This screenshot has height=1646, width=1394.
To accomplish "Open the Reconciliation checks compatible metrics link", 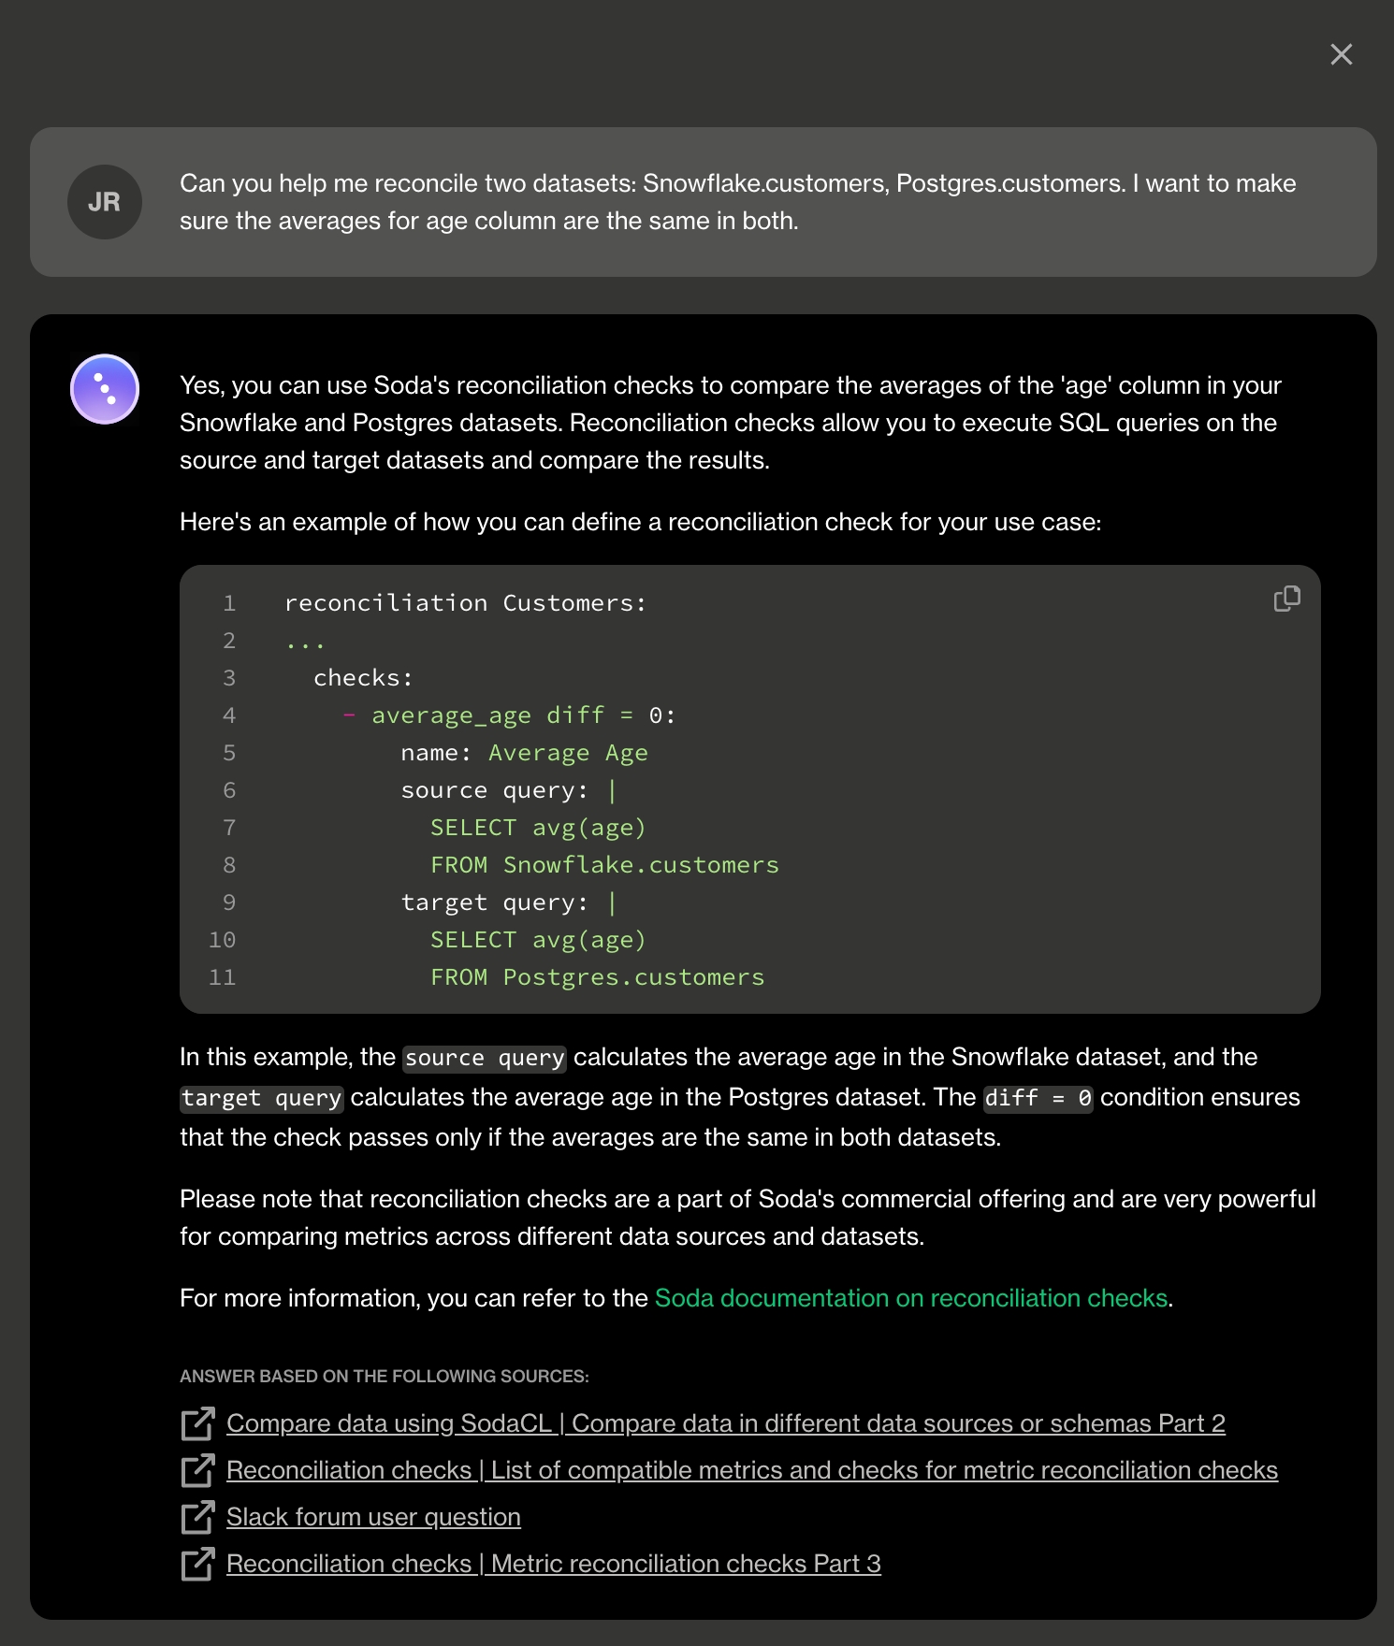I will (751, 1470).
